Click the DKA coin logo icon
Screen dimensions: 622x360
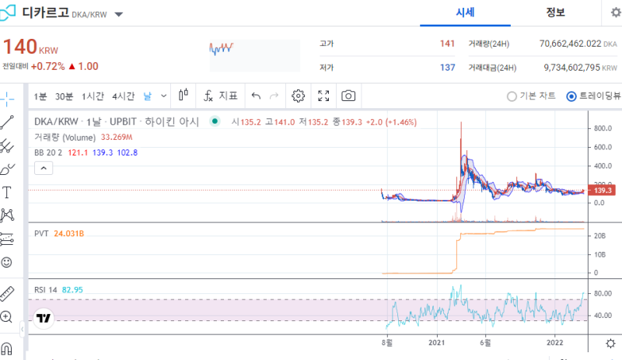pyautogui.click(x=8, y=12)
